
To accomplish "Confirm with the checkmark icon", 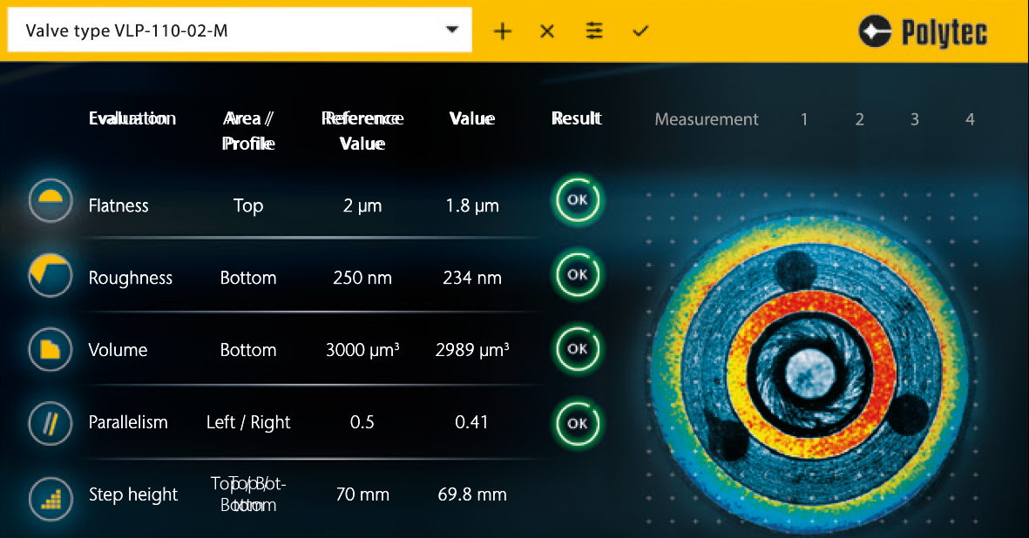I will click(640, 30).
